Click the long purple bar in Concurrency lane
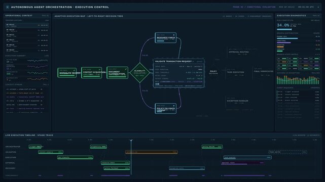 tap(244, 175)
